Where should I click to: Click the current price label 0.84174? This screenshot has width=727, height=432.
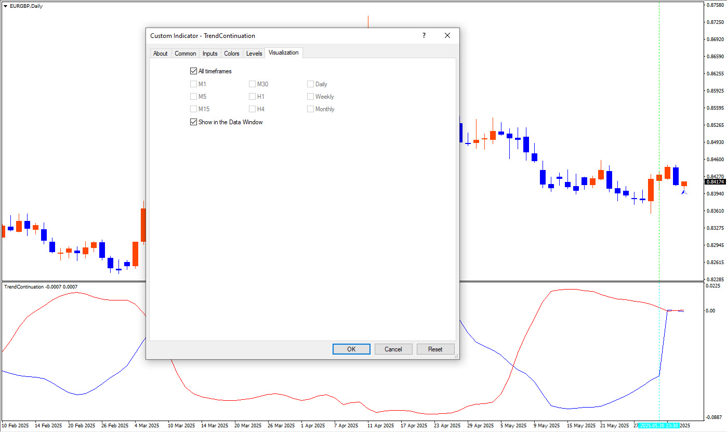(715, 182)
